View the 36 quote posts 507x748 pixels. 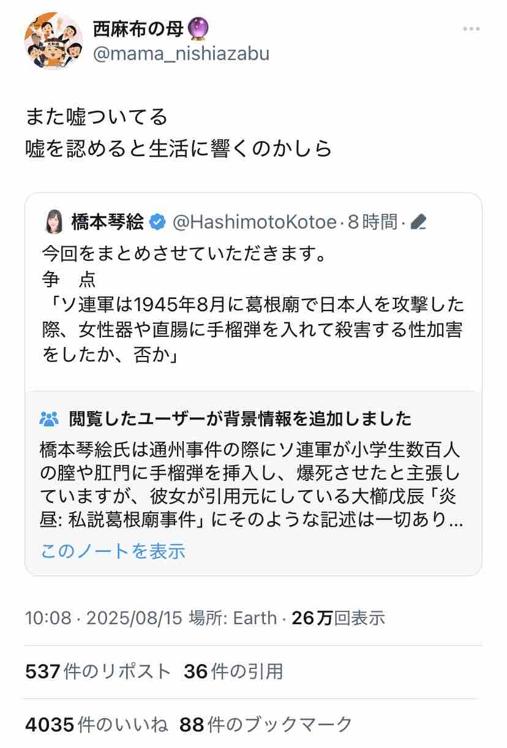tap(233, 671)
